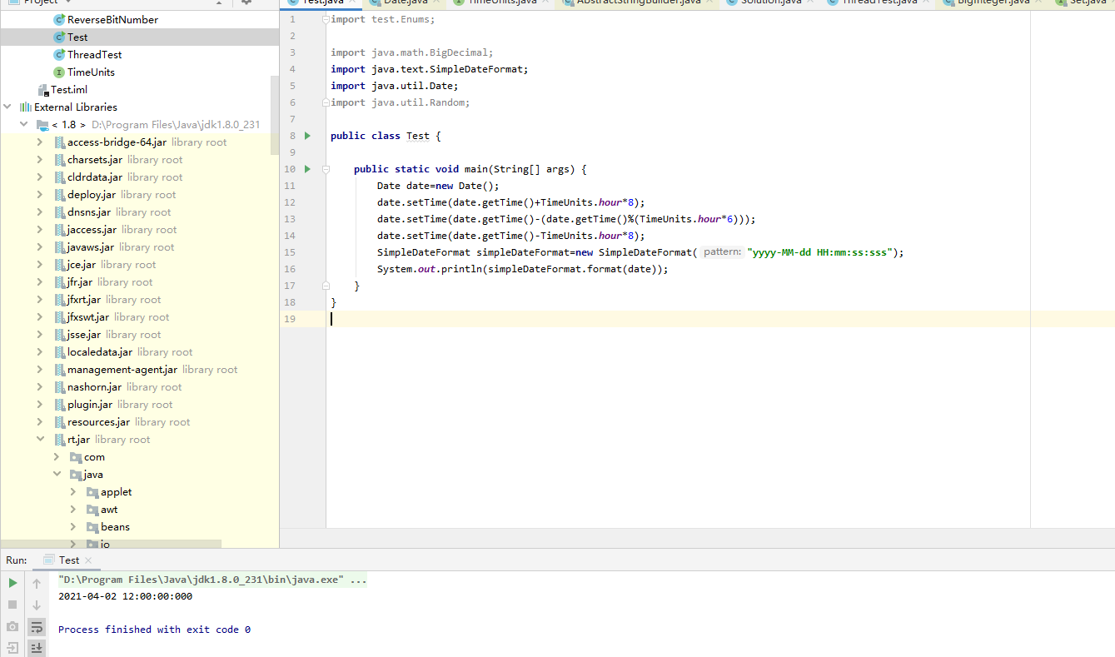1115x657 pixels.
Task: Select localedata.jar library row
Action: [x=140, y=352]
